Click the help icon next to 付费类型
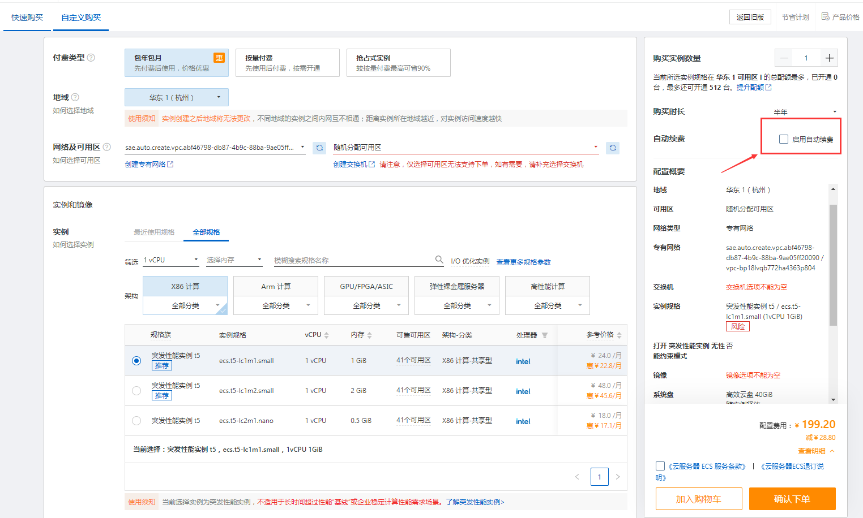This screenshot has width=863, height=518. [91, 58]
